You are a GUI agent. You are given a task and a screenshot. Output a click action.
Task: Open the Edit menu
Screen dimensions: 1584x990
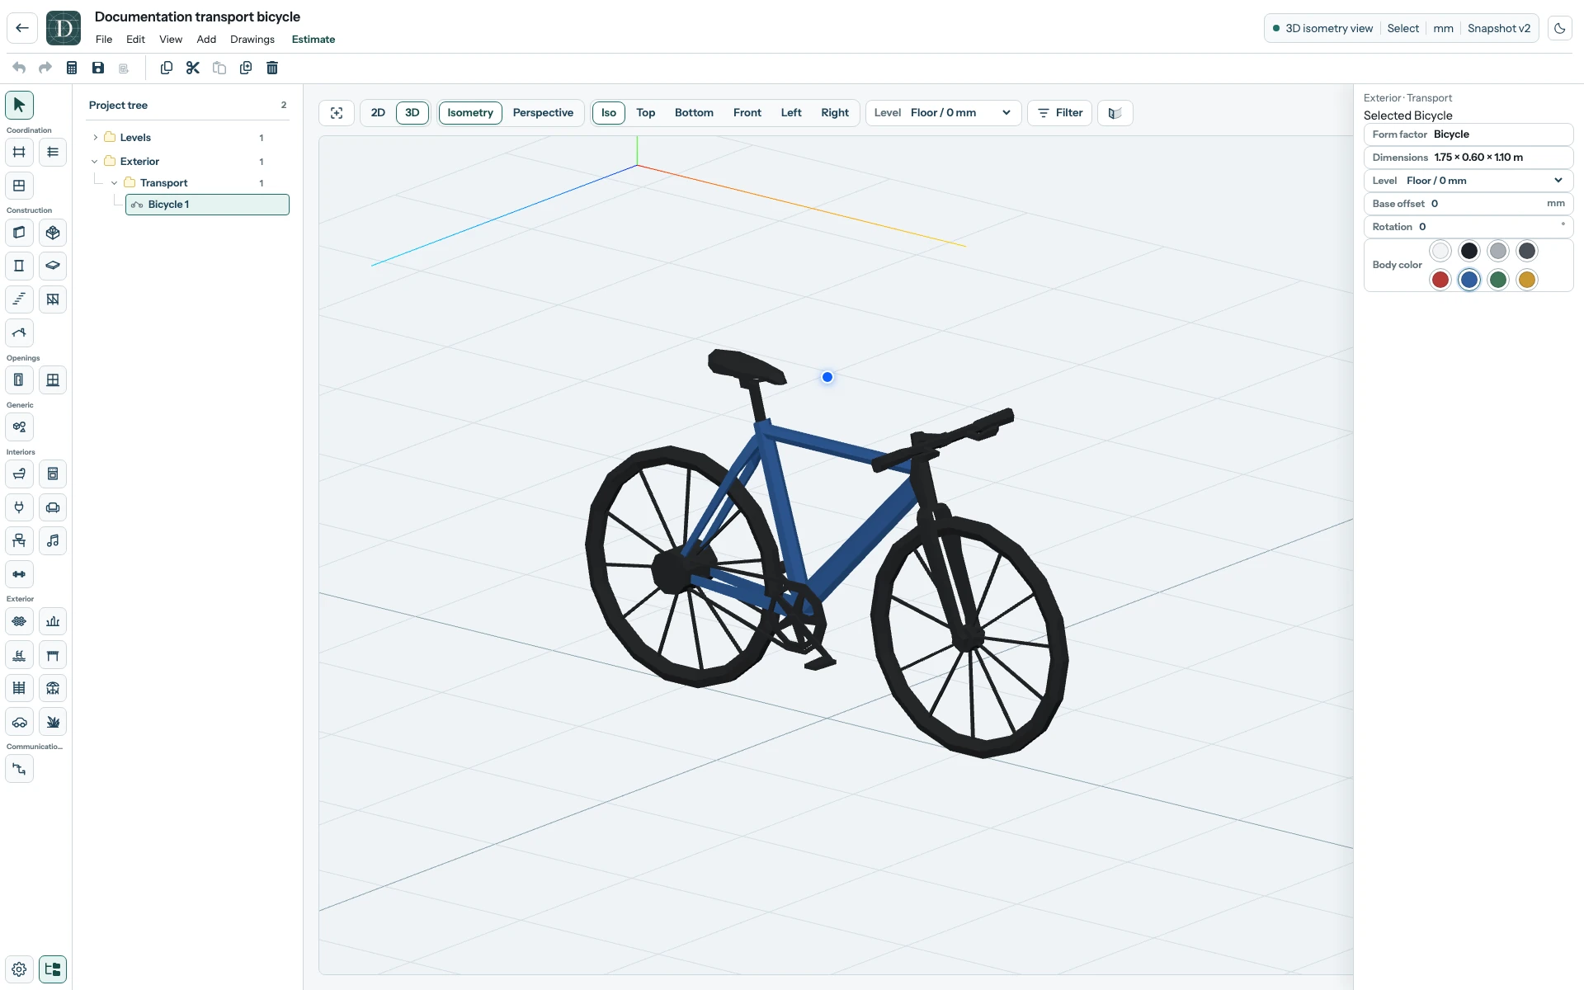pyautogui.click(x=135, y=40)
